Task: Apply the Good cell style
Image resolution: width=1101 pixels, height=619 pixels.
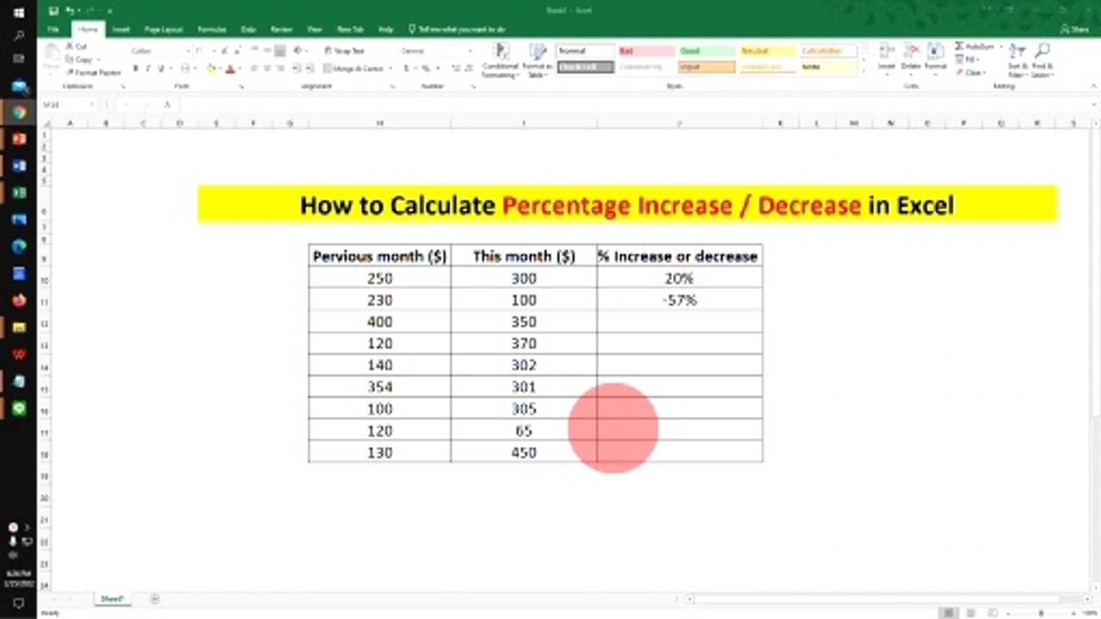Action: pyautogui.click(x=706, y=52)
